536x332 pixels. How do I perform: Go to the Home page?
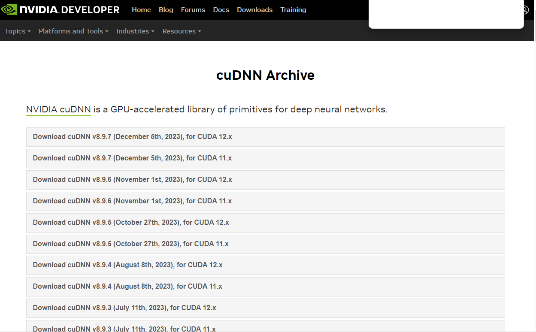(141, 9)
